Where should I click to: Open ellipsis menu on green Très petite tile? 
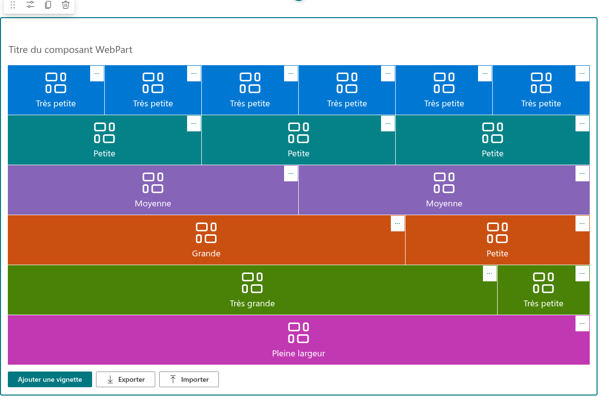pyautogui.click(x=582, y=273)
